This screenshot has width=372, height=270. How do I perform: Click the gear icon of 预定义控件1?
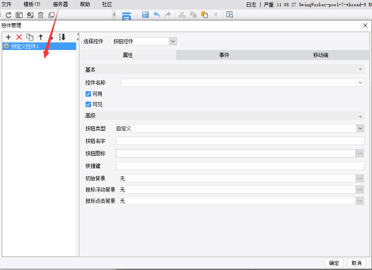(6, 46)
